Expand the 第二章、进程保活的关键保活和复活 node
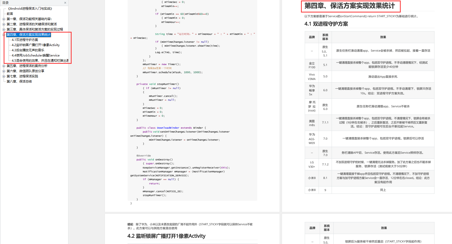This screenshot has width=452, height=244. [x=4, y=24]
